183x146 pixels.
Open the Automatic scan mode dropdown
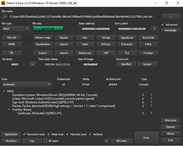[x=26, y=85]
